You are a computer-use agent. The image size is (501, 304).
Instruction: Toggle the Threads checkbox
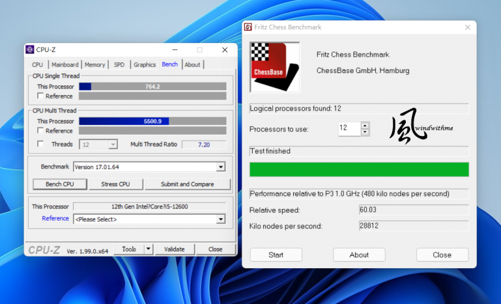click(40, 144)
